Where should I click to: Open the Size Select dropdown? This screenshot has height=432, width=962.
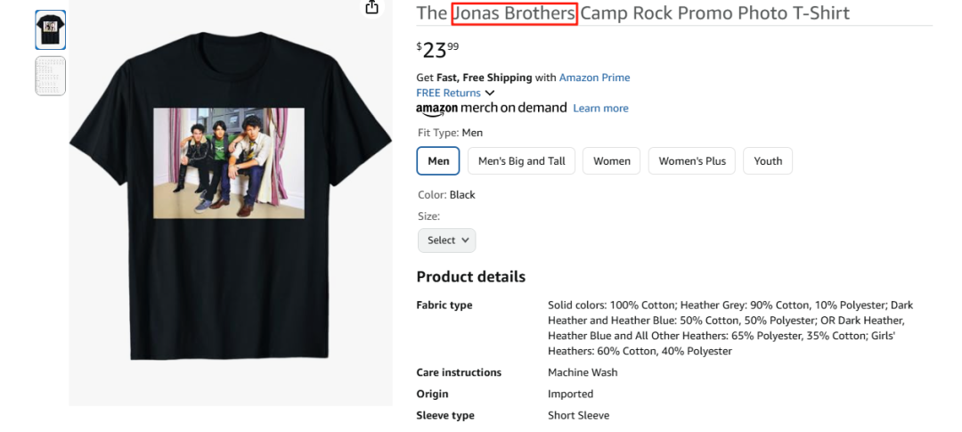(446, 240)
